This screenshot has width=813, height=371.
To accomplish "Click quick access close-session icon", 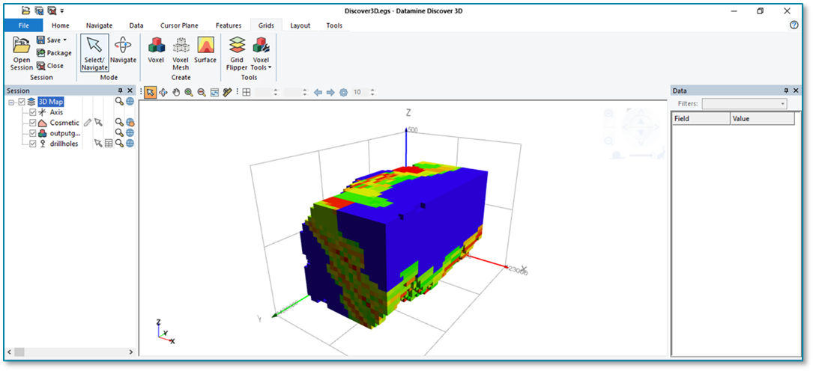I will [x=52, y=10].
